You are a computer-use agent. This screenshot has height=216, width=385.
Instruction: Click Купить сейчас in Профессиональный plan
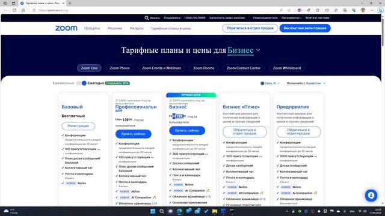(134, 134)
